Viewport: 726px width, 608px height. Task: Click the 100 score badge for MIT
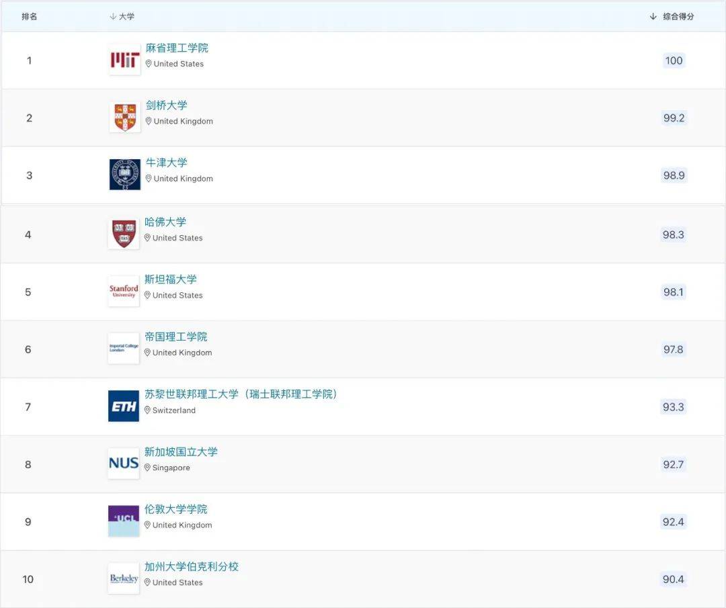[674, 60]
